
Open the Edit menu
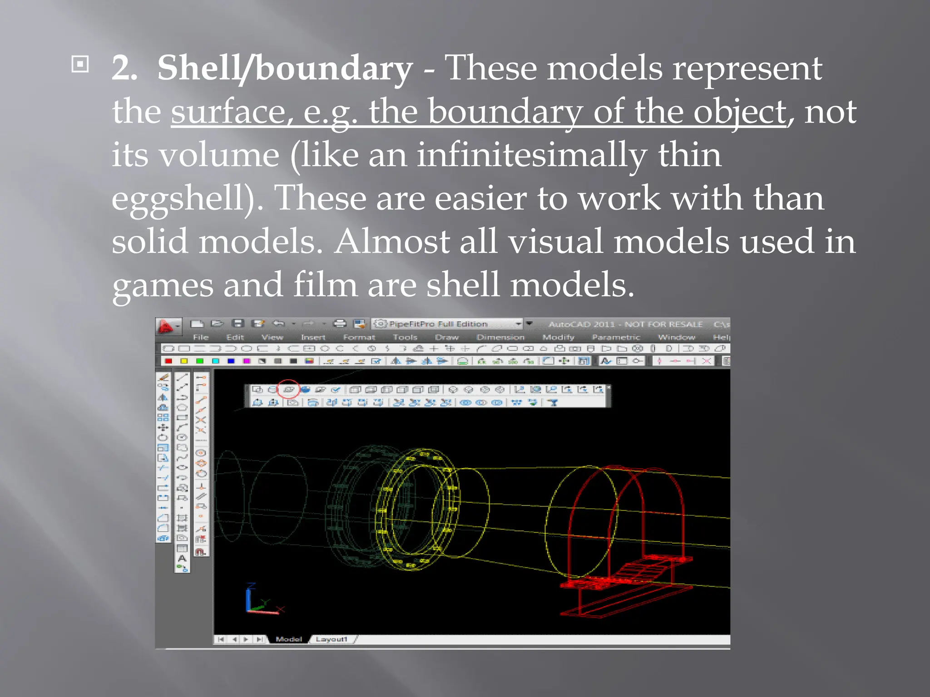(235, 337)
